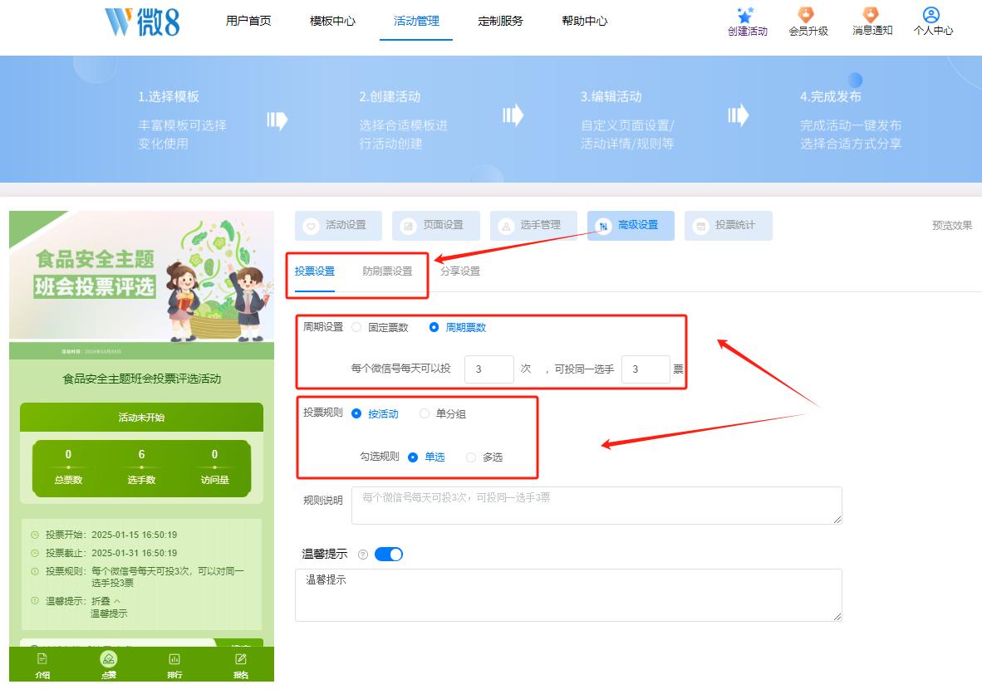This screenshot has width=982, height=699.
Task: Click the 微8 logo
Action: click(x=142, y=22)
